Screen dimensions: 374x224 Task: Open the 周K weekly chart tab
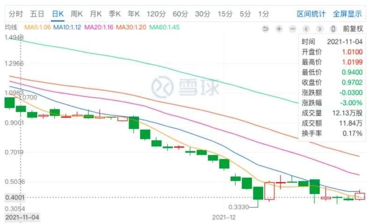(77, 14)
